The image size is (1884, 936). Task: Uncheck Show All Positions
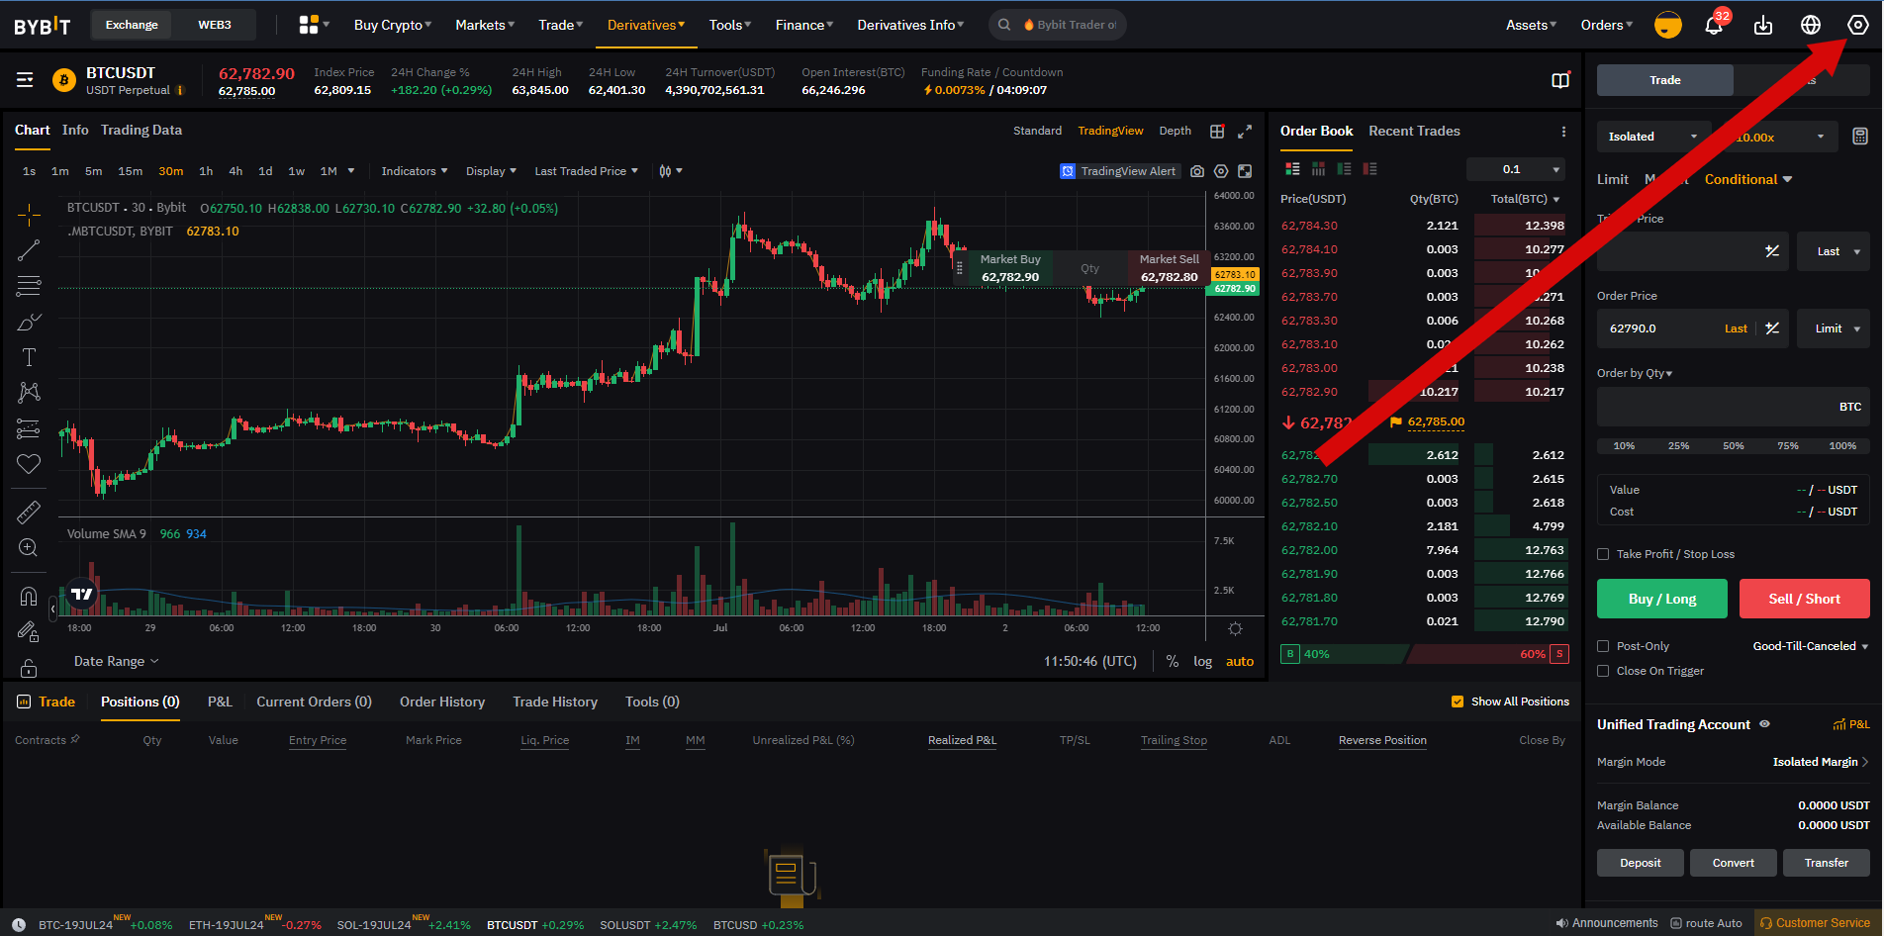pos(1458,702)
